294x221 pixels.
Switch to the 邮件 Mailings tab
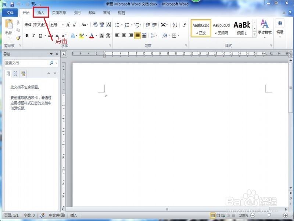[92, 13]
